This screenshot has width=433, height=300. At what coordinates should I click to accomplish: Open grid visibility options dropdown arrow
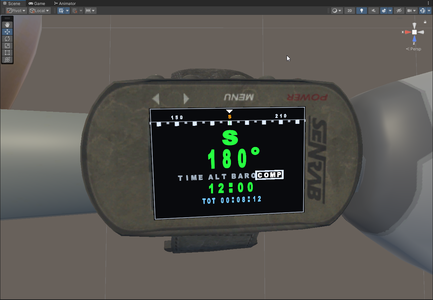coord(67,11)
